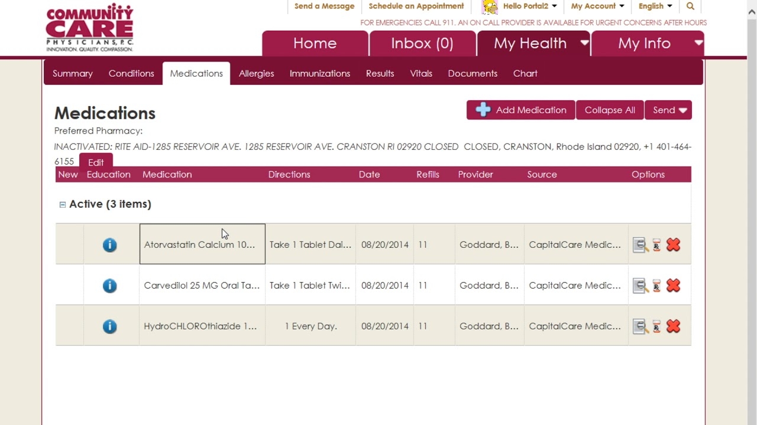Collapse the Active (3 items) group

click(62, 205)
